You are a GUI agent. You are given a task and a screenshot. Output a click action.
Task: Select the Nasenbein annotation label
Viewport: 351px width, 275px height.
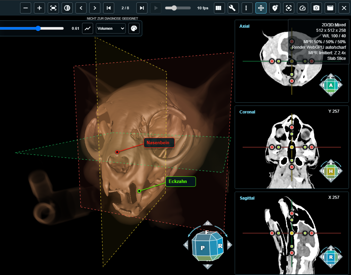[x=159, y=143]
